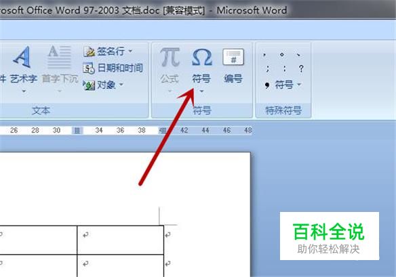Expand the 对象 dropdown arrow
Viewport: 396px width, 277px height.
[x=121, y=84]
